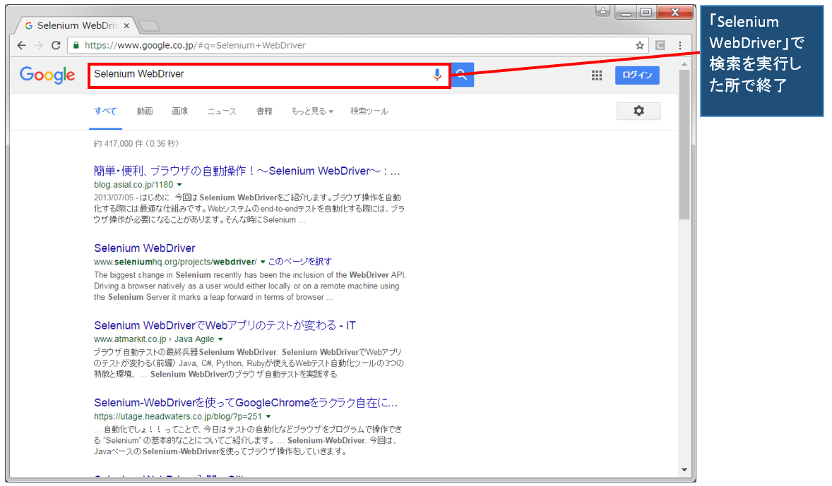Viewport: 832px width, 486px height.
Task: Open the Selenium WebDriver seleniumhq result
Action: 144,248
